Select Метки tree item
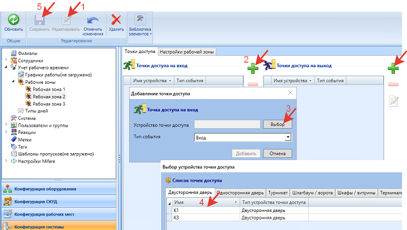The image size is (407, 230). click(x=24, y=140)
